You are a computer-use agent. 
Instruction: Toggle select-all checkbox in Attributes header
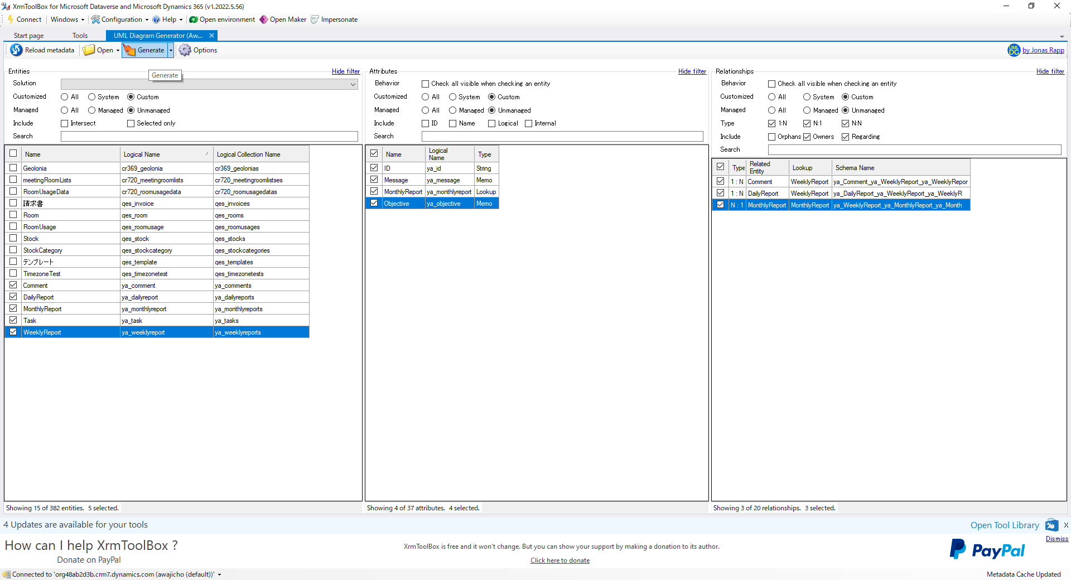pyautogui.click(x=374, y=153)
